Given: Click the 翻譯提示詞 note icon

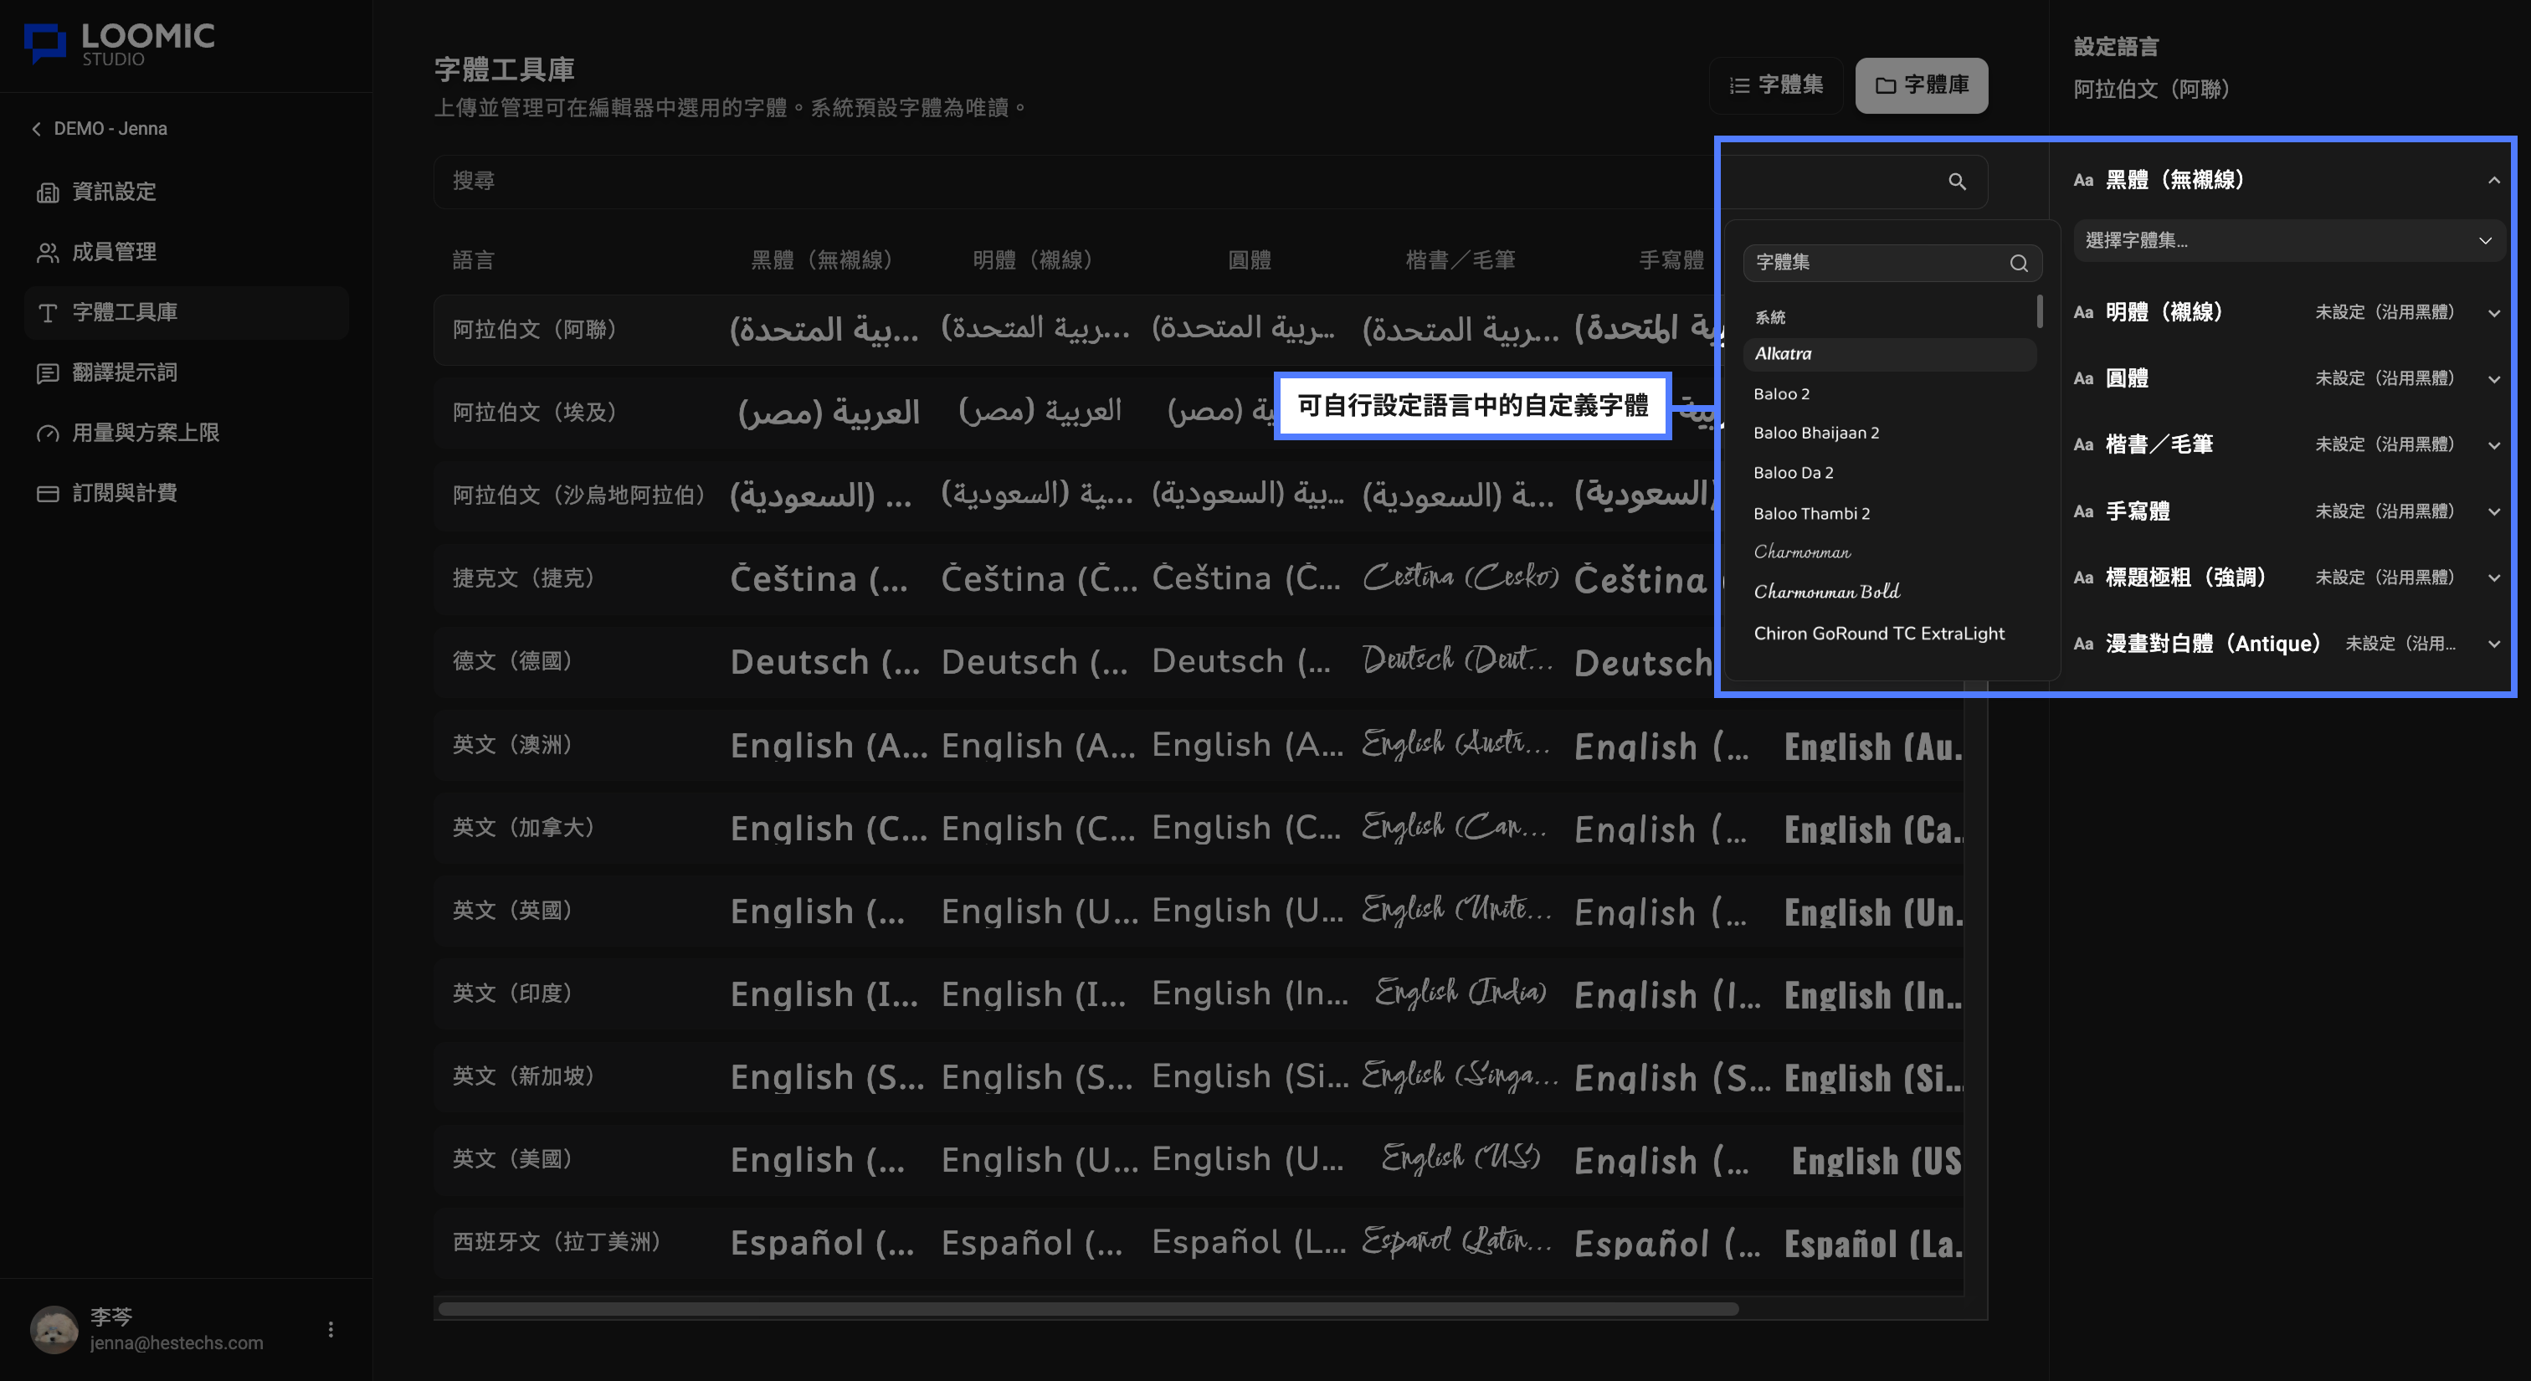Looking at the screenshot, I should point(47,373).
